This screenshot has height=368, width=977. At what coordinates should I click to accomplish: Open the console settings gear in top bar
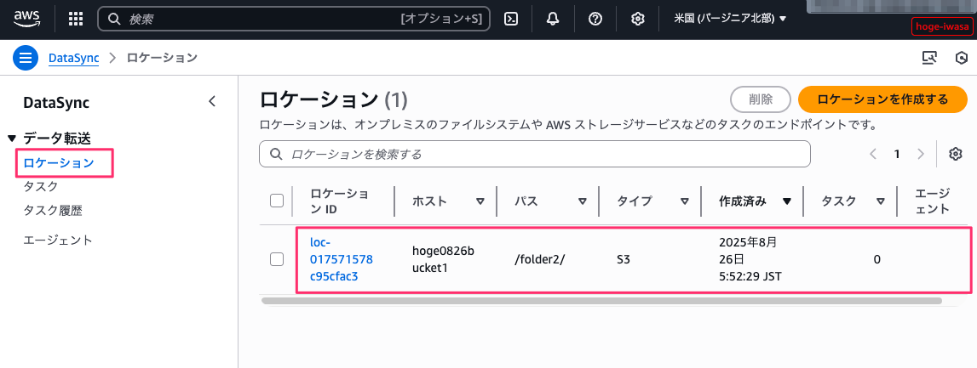pos(637,20)
